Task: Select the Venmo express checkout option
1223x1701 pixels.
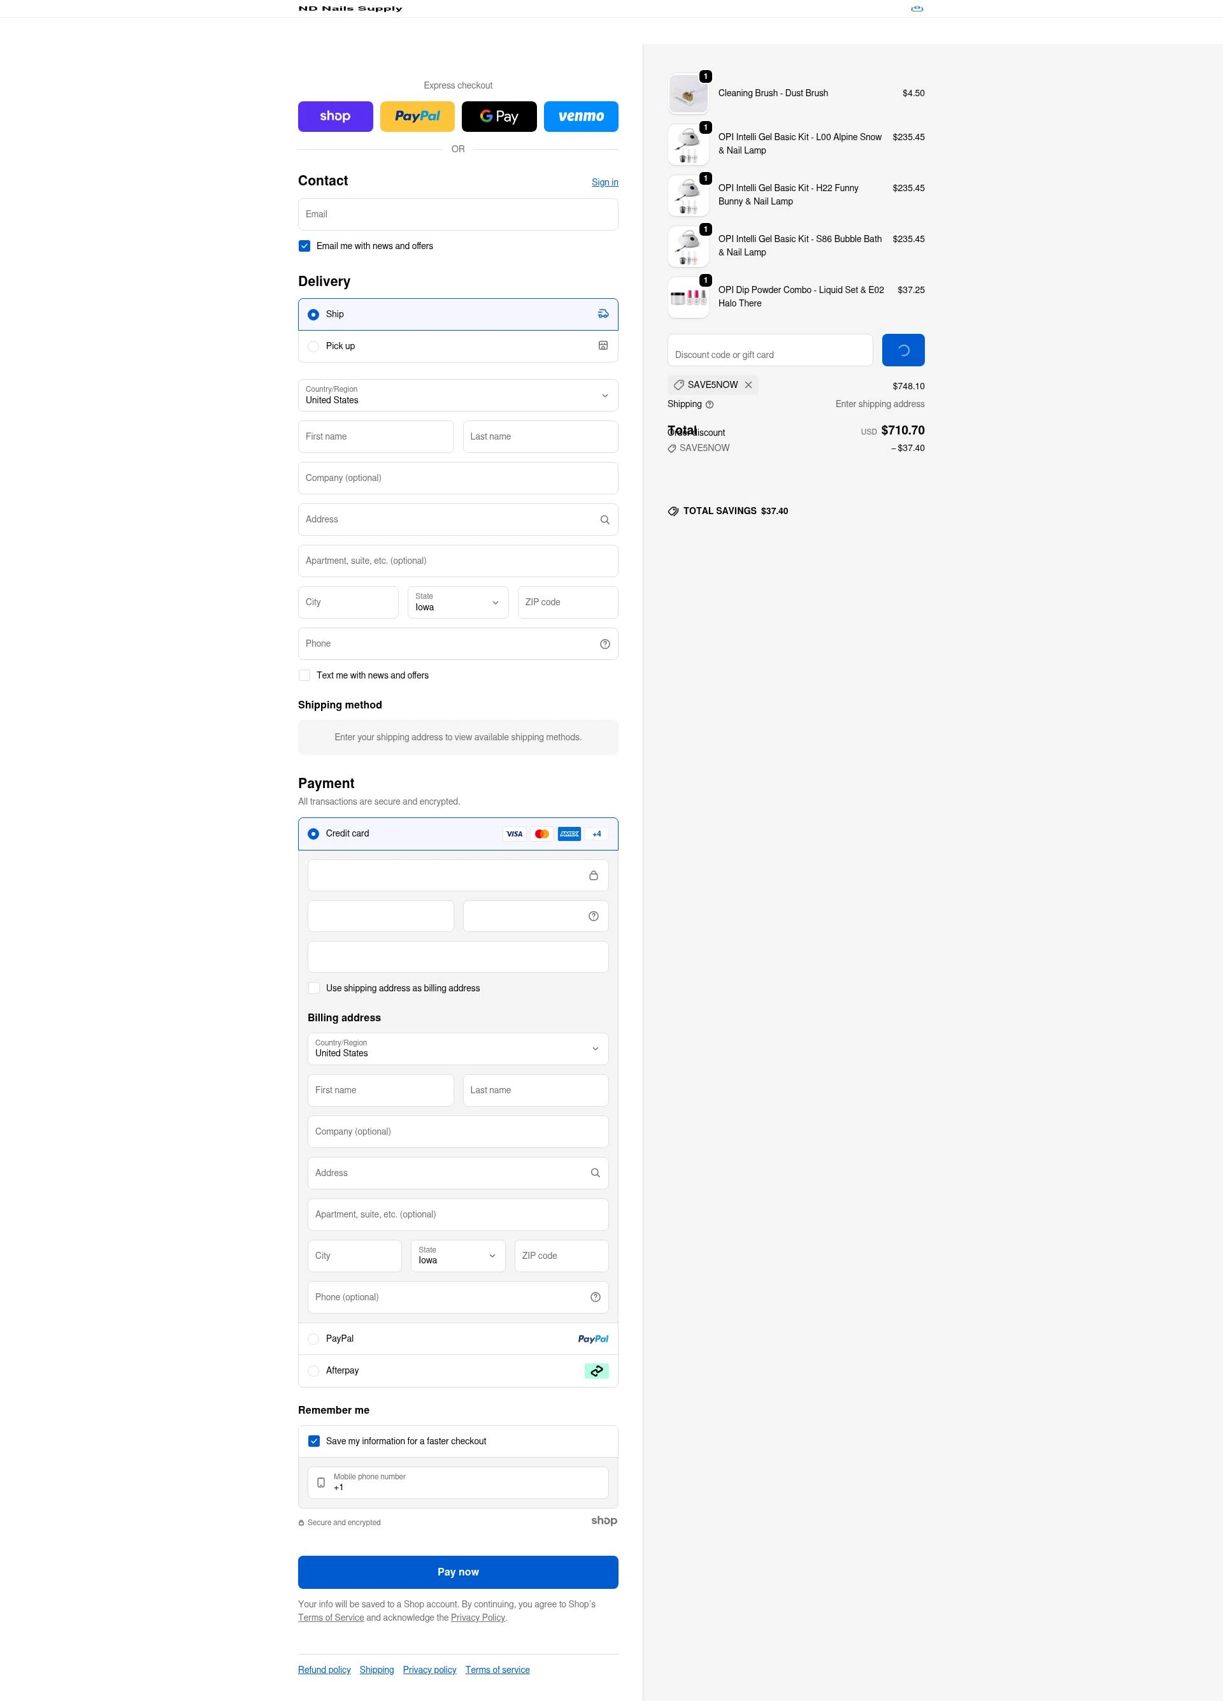Action: 580,116
